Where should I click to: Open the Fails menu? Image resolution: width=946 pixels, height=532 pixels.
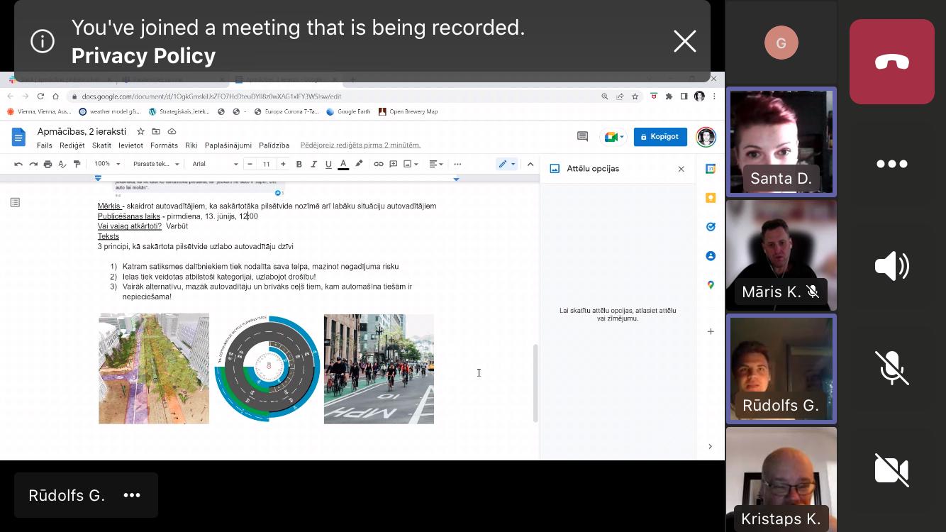(45, 145)
